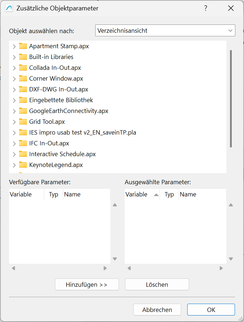The height and width of the screenshot is (322, 244).
Task: Click the folder icon for Grid Tool.apx
Action: (x=22, y=122)
